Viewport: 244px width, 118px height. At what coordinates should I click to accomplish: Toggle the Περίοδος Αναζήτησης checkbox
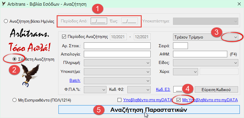pos(64,37)
